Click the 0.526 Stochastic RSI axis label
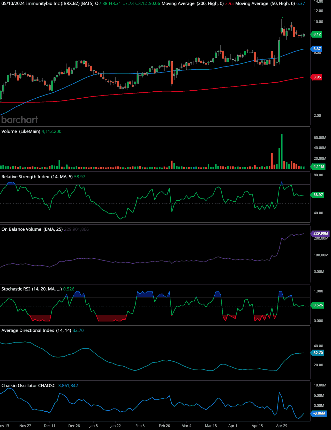Image resolution: width=331 pixels, height=430 pixels. coord(318,305)
